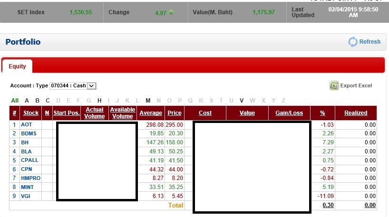This screenshot has height=217, width=389.
Task: Click the SET Index value 1,530.55
Action: point(81,12)
